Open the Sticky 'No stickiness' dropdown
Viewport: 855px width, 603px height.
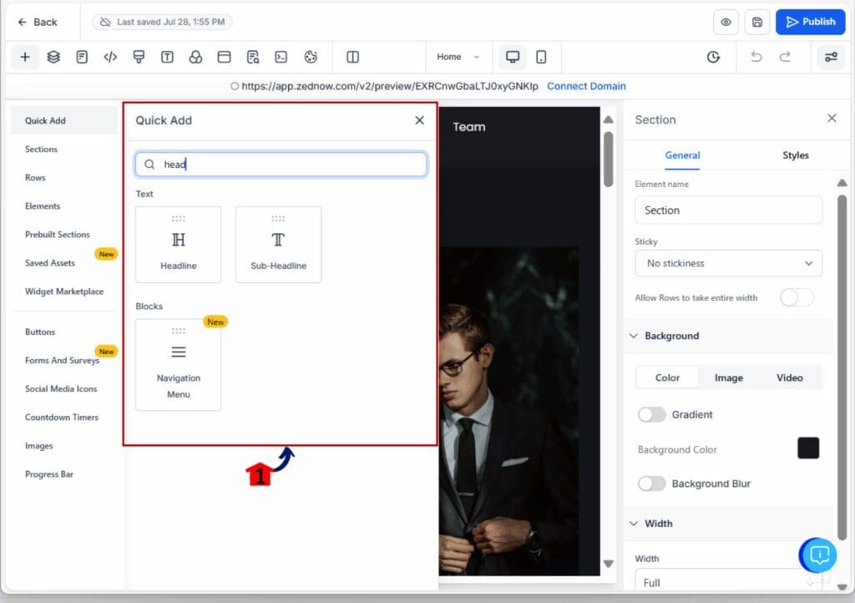tap(728, 263)
